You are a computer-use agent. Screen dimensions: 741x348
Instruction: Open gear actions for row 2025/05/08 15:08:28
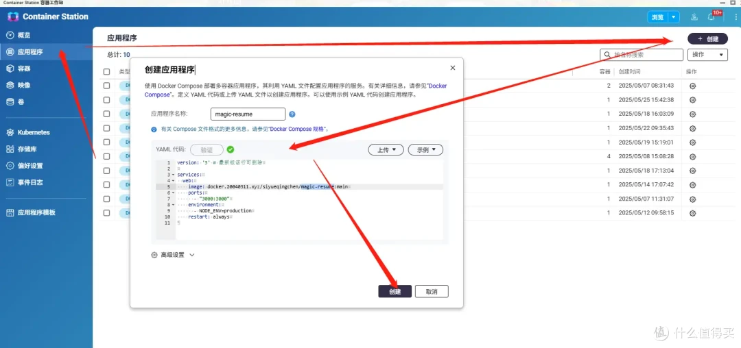pyautogui.click(x=692, y=156)
